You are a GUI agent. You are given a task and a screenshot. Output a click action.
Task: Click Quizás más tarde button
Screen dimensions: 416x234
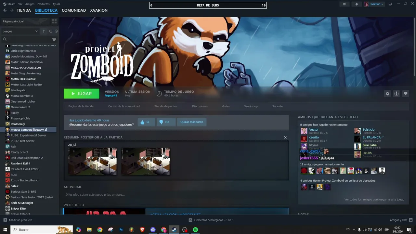point(192,122)
